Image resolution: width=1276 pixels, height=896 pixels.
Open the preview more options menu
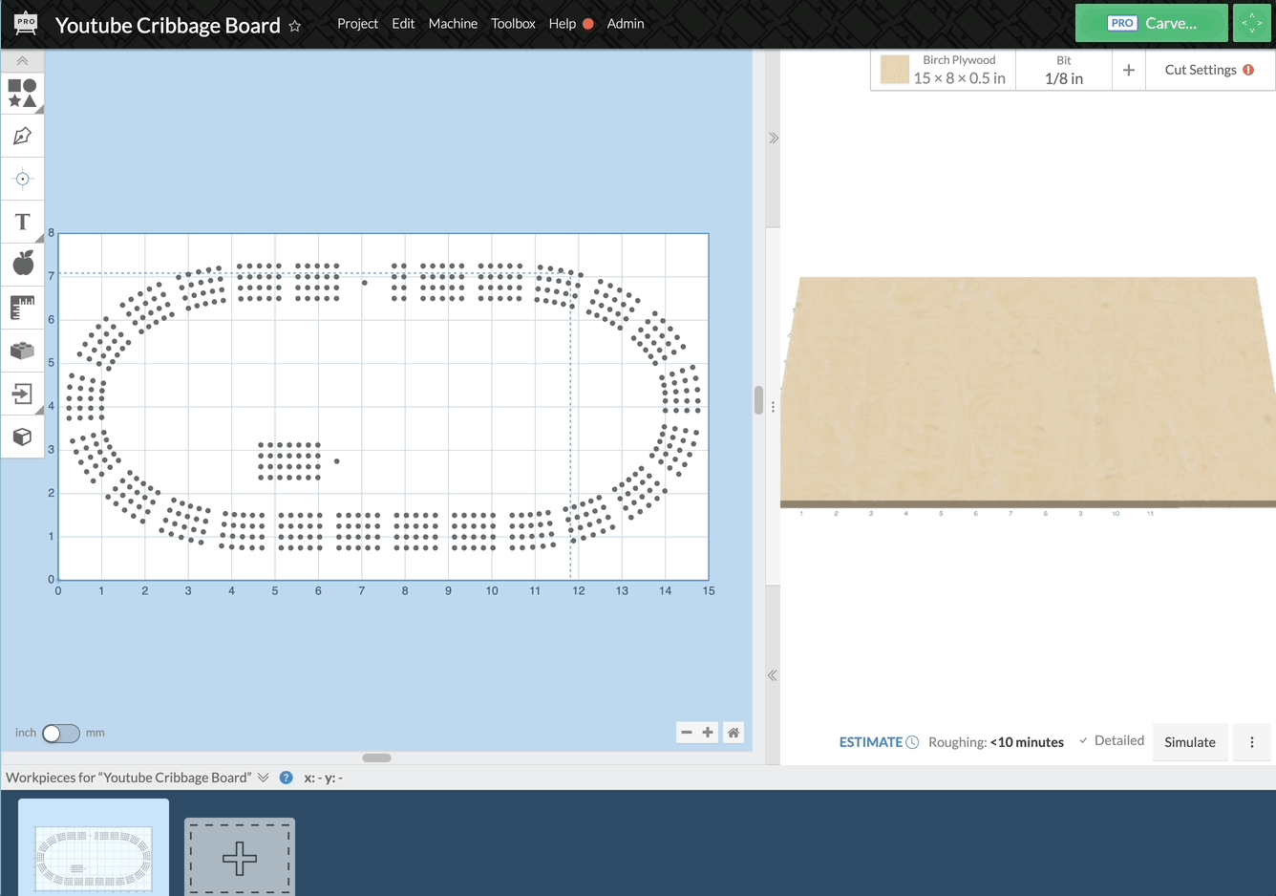point(1252,742)
